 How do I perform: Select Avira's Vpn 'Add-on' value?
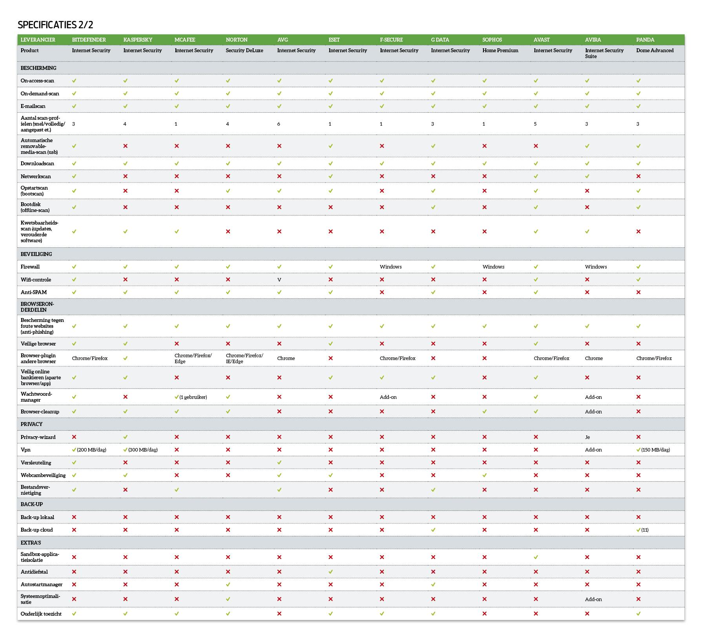click(593, 450)
